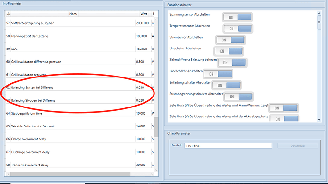Toggle the Stromsensor Abschalten switch
Viewport: 328px width, 184px height.
(x=230, y=40)
